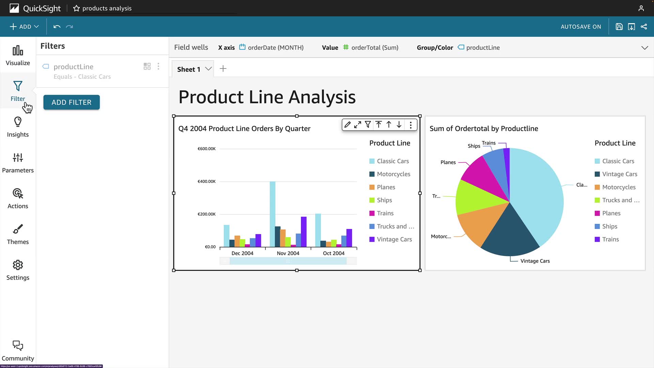Toggle Classic Cars legend item in bar chart
654x368 pixels.
pos(392,161)
